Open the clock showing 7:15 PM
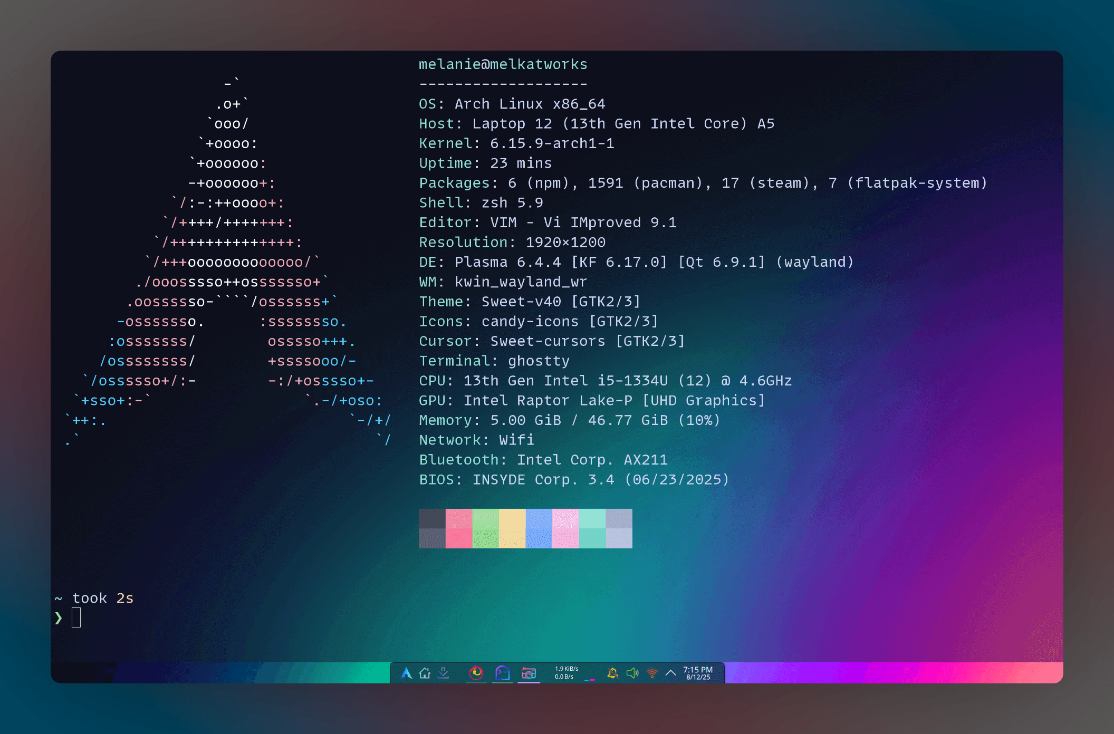Viewport: 1114px width, 734px height. (x=697, y=673)
